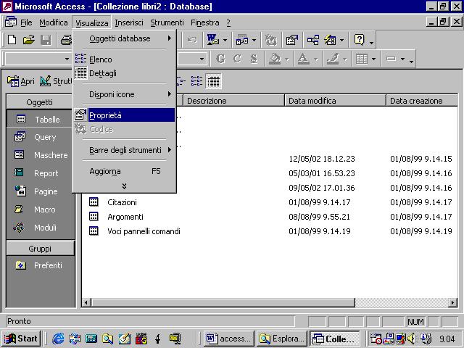The width and height of the screenshot is (464, 348).
Task: Click the Relationships toolbar icon
Action: 313,40
